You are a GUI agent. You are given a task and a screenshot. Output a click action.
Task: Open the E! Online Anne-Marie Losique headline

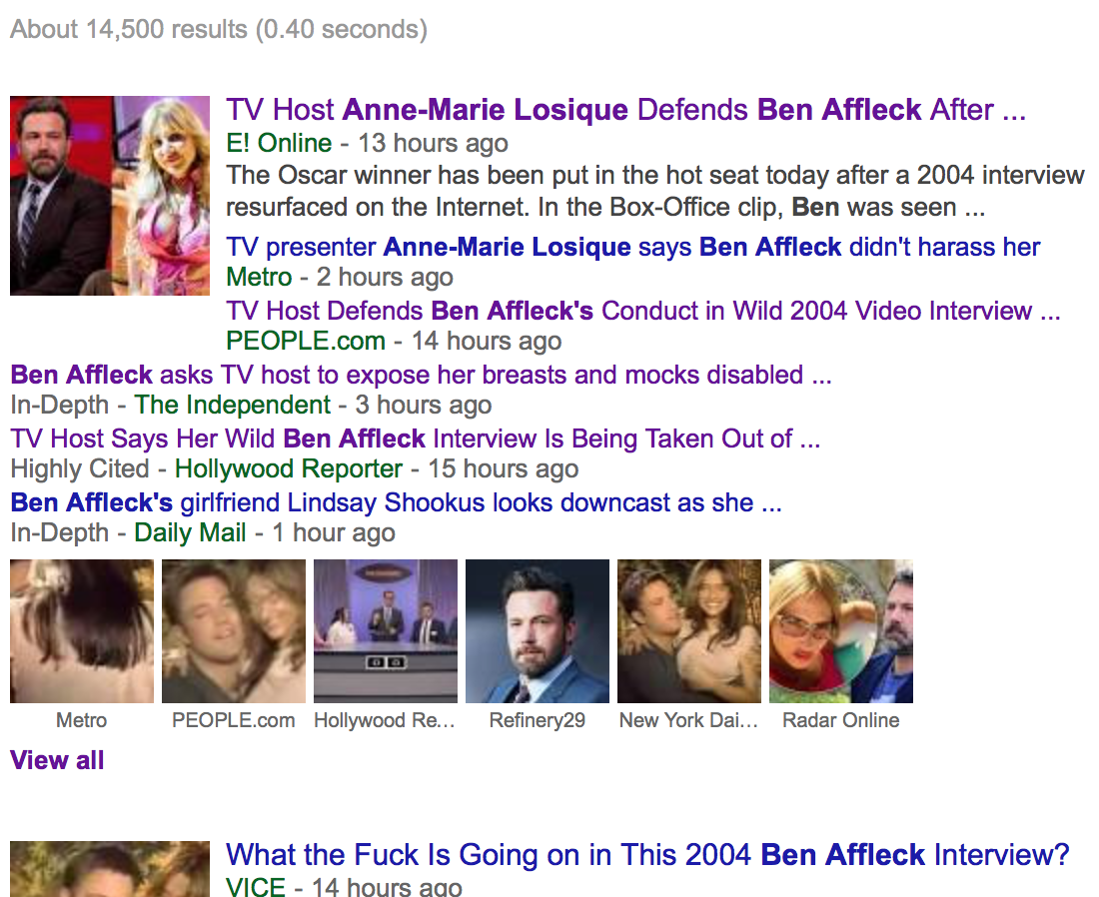click(x=625, y=110)
